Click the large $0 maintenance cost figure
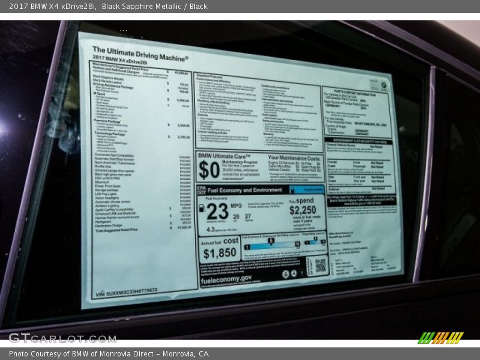480x360 pixels. point(209,170)
